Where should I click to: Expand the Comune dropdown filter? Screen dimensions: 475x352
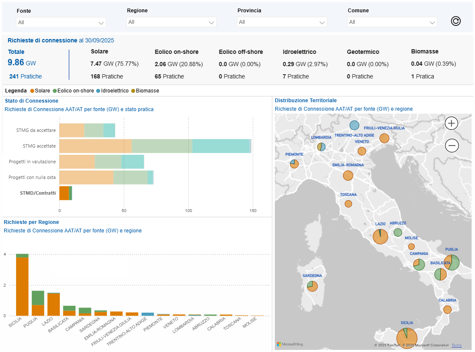tap(392, 22)
